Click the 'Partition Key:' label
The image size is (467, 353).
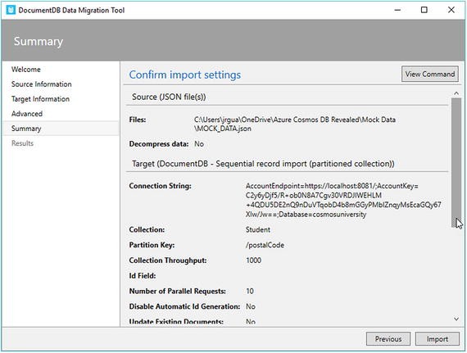click(x=152, y=245)
